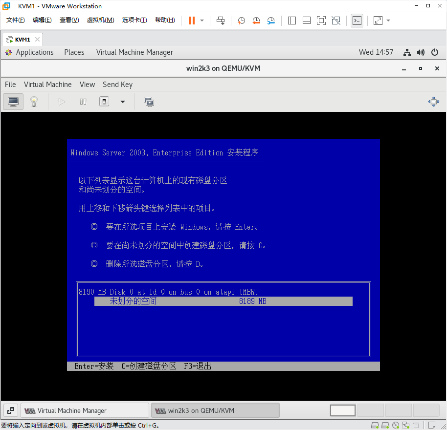447x430 pixels.
Task: Send Ctrl+Alt+Del to the virtual machine
Action: [221, 21]
